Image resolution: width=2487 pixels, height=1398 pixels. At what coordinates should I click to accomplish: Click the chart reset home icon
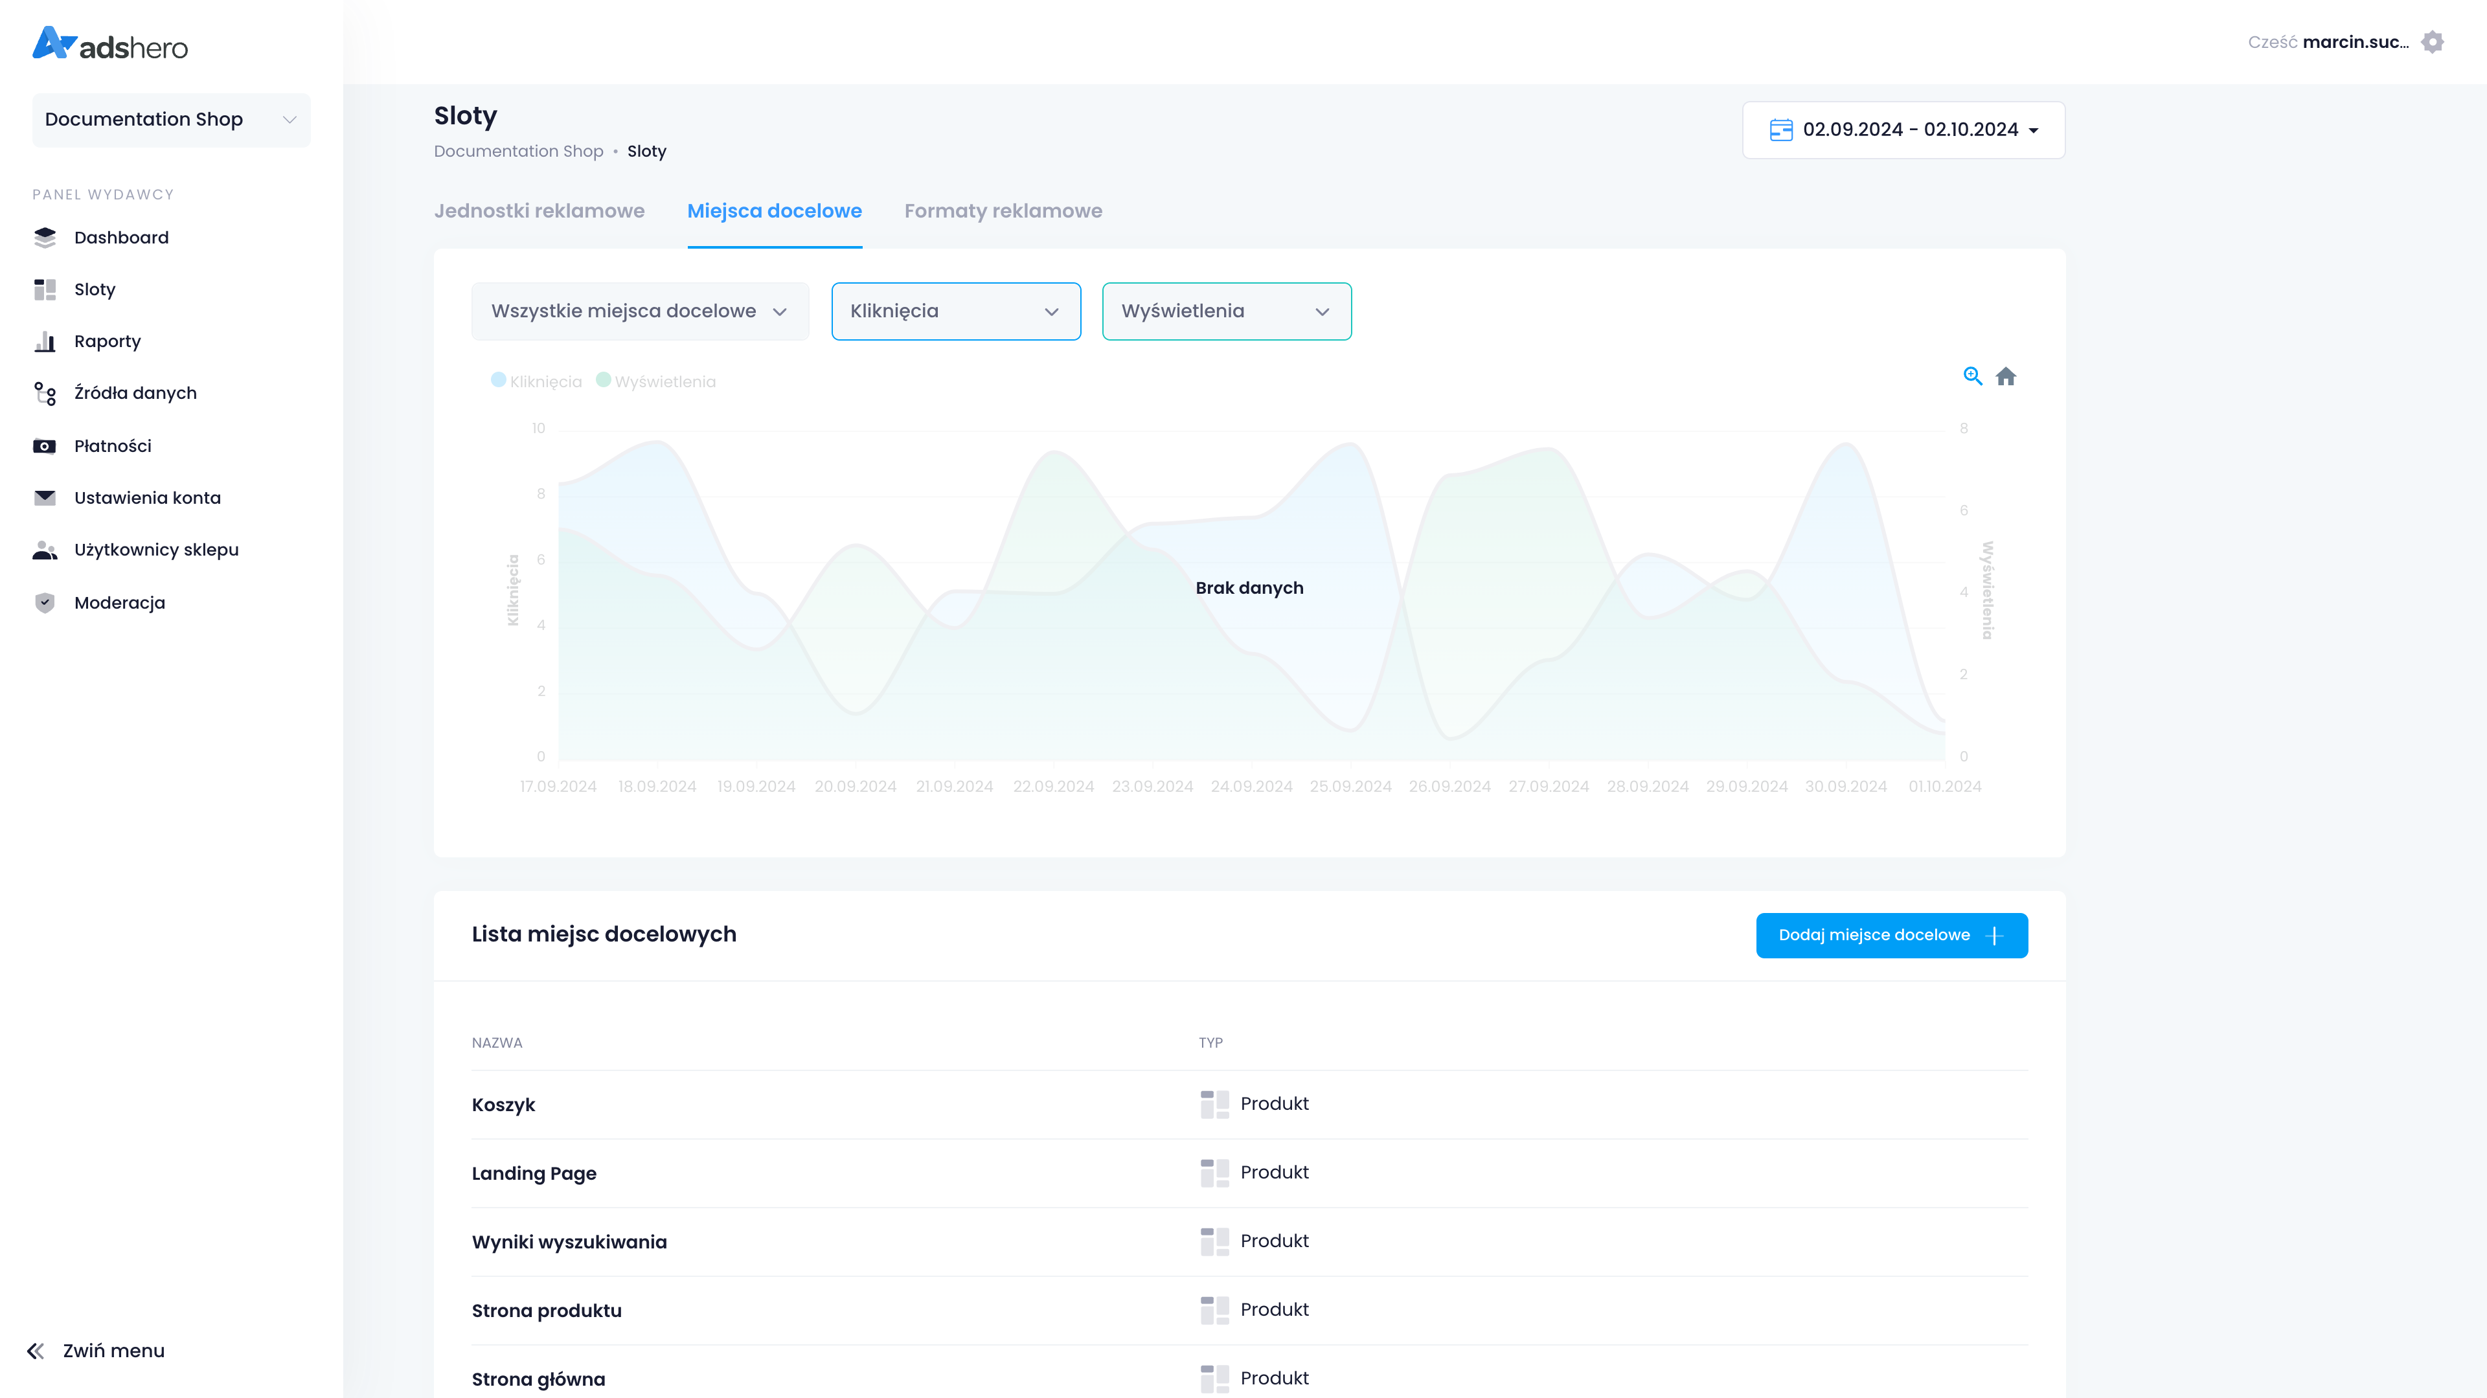[x=2005, y=376]
